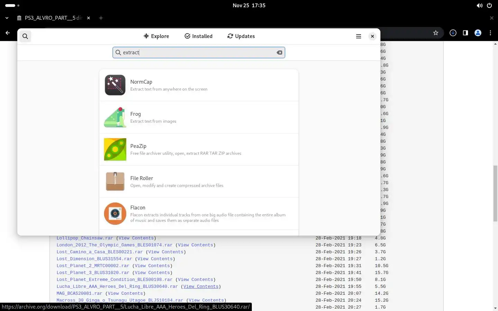Image resolution: width=498 pixels, height=311 pixels.
Task: Open the Updates tab
Action: (241, 36)
